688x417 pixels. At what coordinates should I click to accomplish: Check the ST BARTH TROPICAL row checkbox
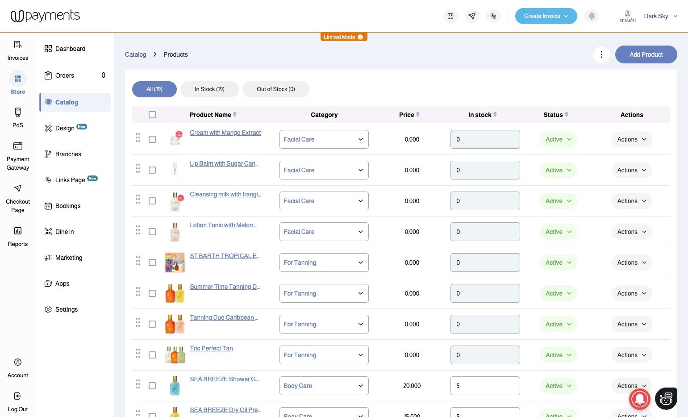tap(152, 263)
